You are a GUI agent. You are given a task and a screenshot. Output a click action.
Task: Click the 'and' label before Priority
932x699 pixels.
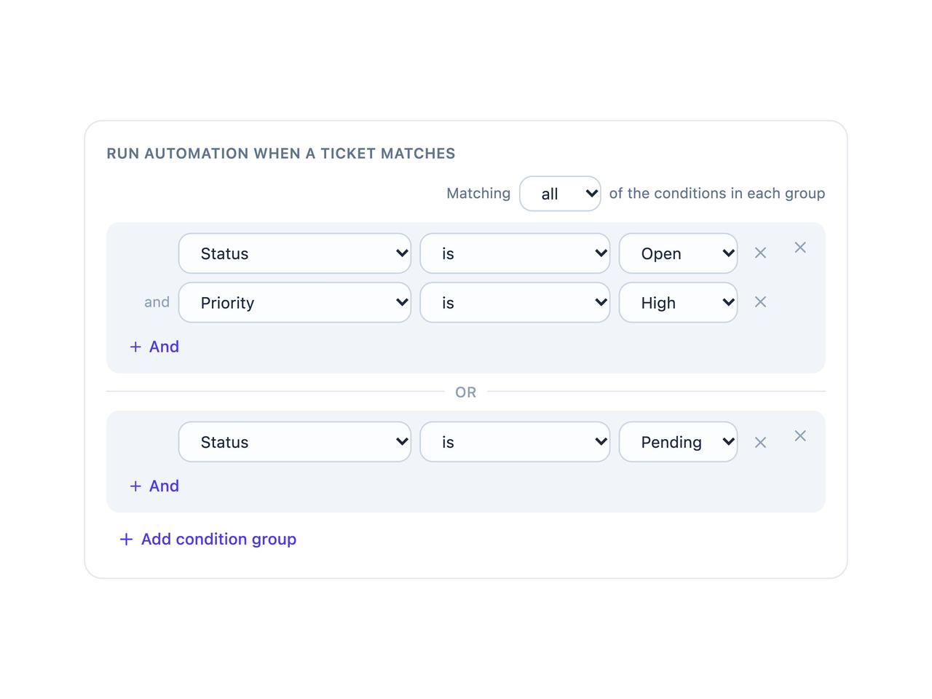(x=157, y=302)
